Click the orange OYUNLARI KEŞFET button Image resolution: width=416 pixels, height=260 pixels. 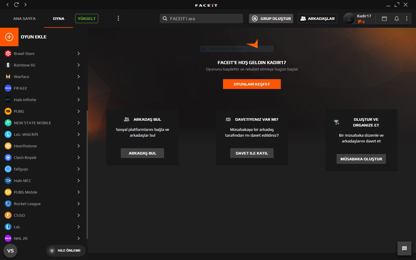[x=252, y=84]
